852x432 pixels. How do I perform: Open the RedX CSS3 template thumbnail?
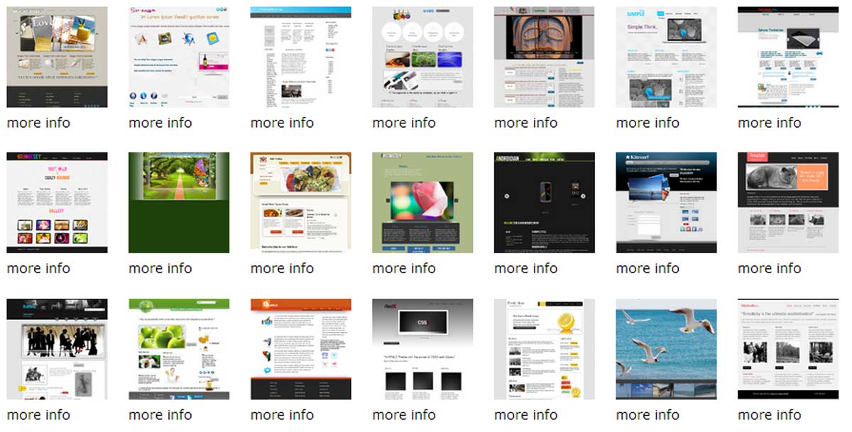(422, 349)
